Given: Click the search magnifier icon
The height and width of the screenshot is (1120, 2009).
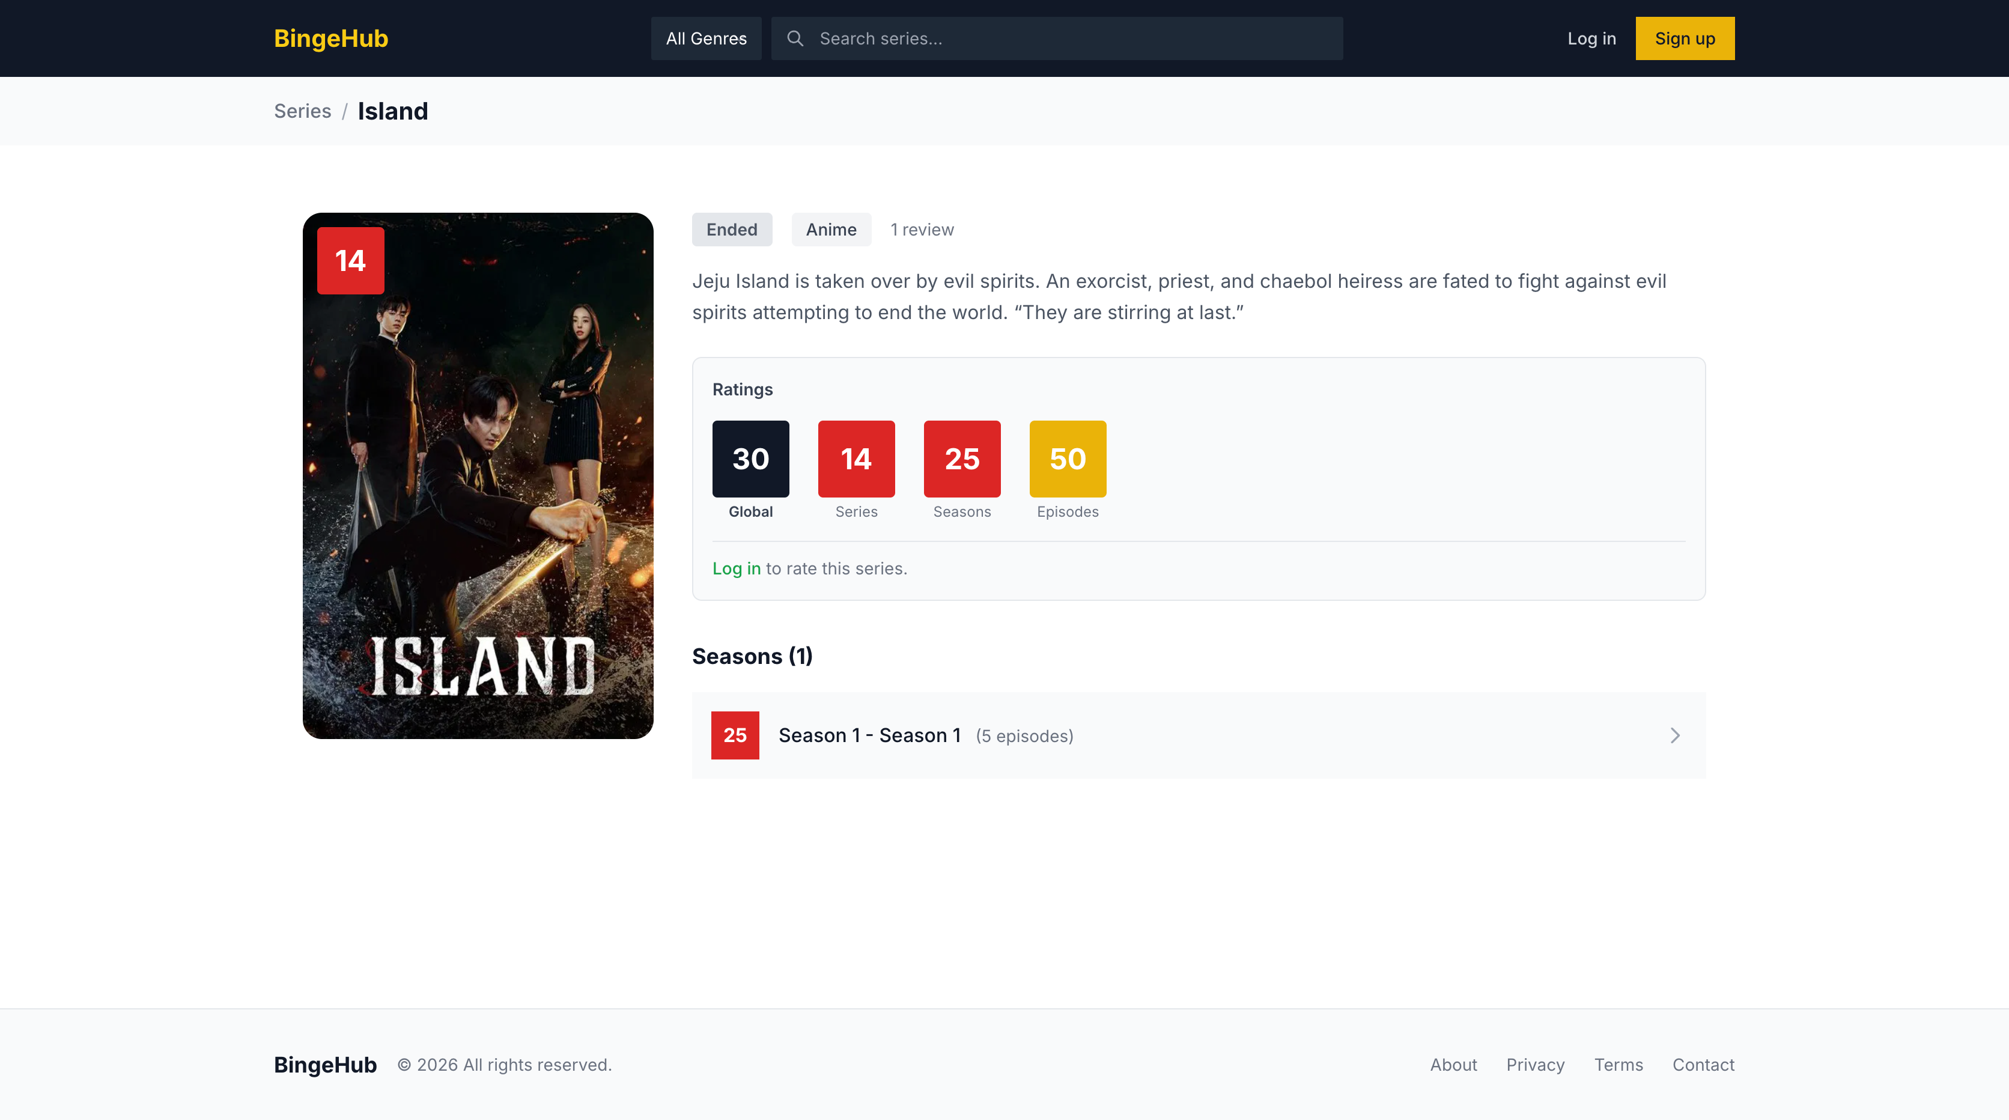Looking at the screenshot, I should point(795,37).
